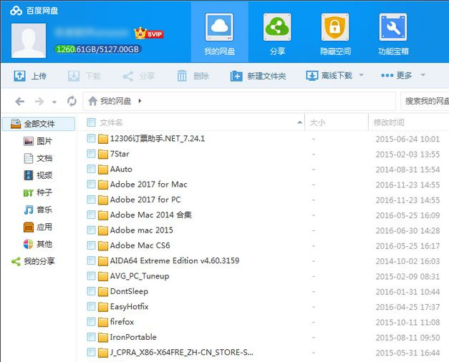This screenshot has height=362, width=449.
Task: Select the file name 12306订票助手.NET_7.24.1
Action: [x=158, y=139]
